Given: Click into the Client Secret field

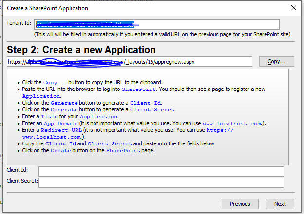Looking at the screenshot, I should tap(161, 182).
